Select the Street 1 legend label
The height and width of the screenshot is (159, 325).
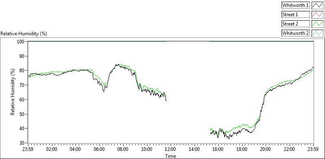pos(296,15)
